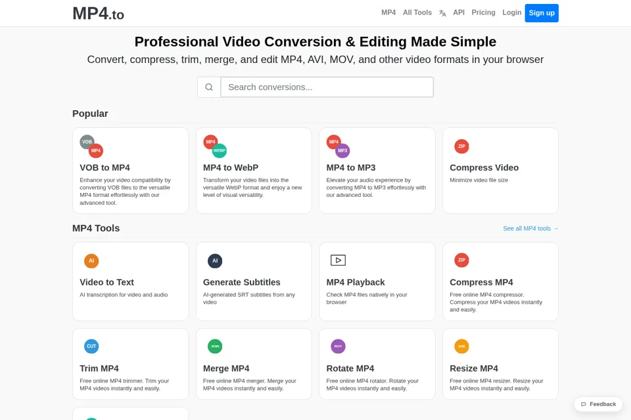Screen dimensions: 631x420
Task: Open MP4 in the top navigation
Action: [388, 12]
